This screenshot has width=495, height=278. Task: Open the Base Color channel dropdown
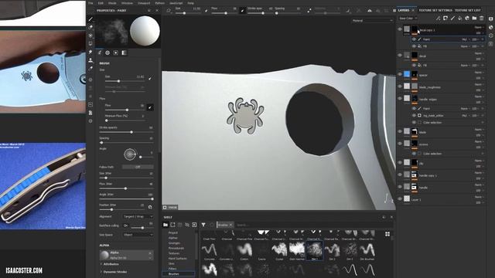tap(408, 19)
